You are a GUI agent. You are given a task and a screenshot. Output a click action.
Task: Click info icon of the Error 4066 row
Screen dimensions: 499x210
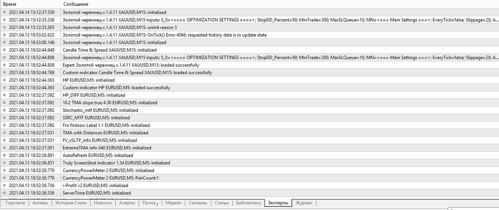click(x=4, y=35)
